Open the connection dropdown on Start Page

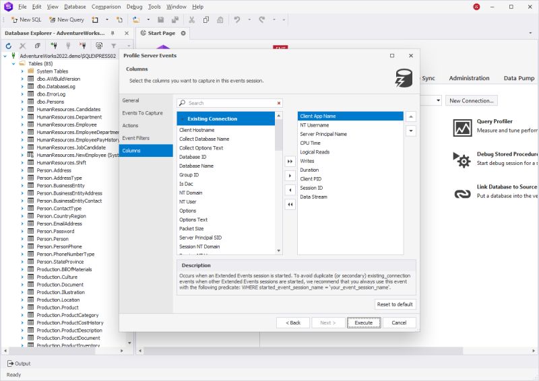click(438, 101)
